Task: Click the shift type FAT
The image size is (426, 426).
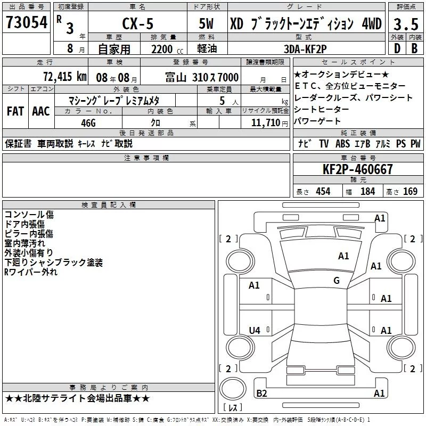Action: (15, 111)
